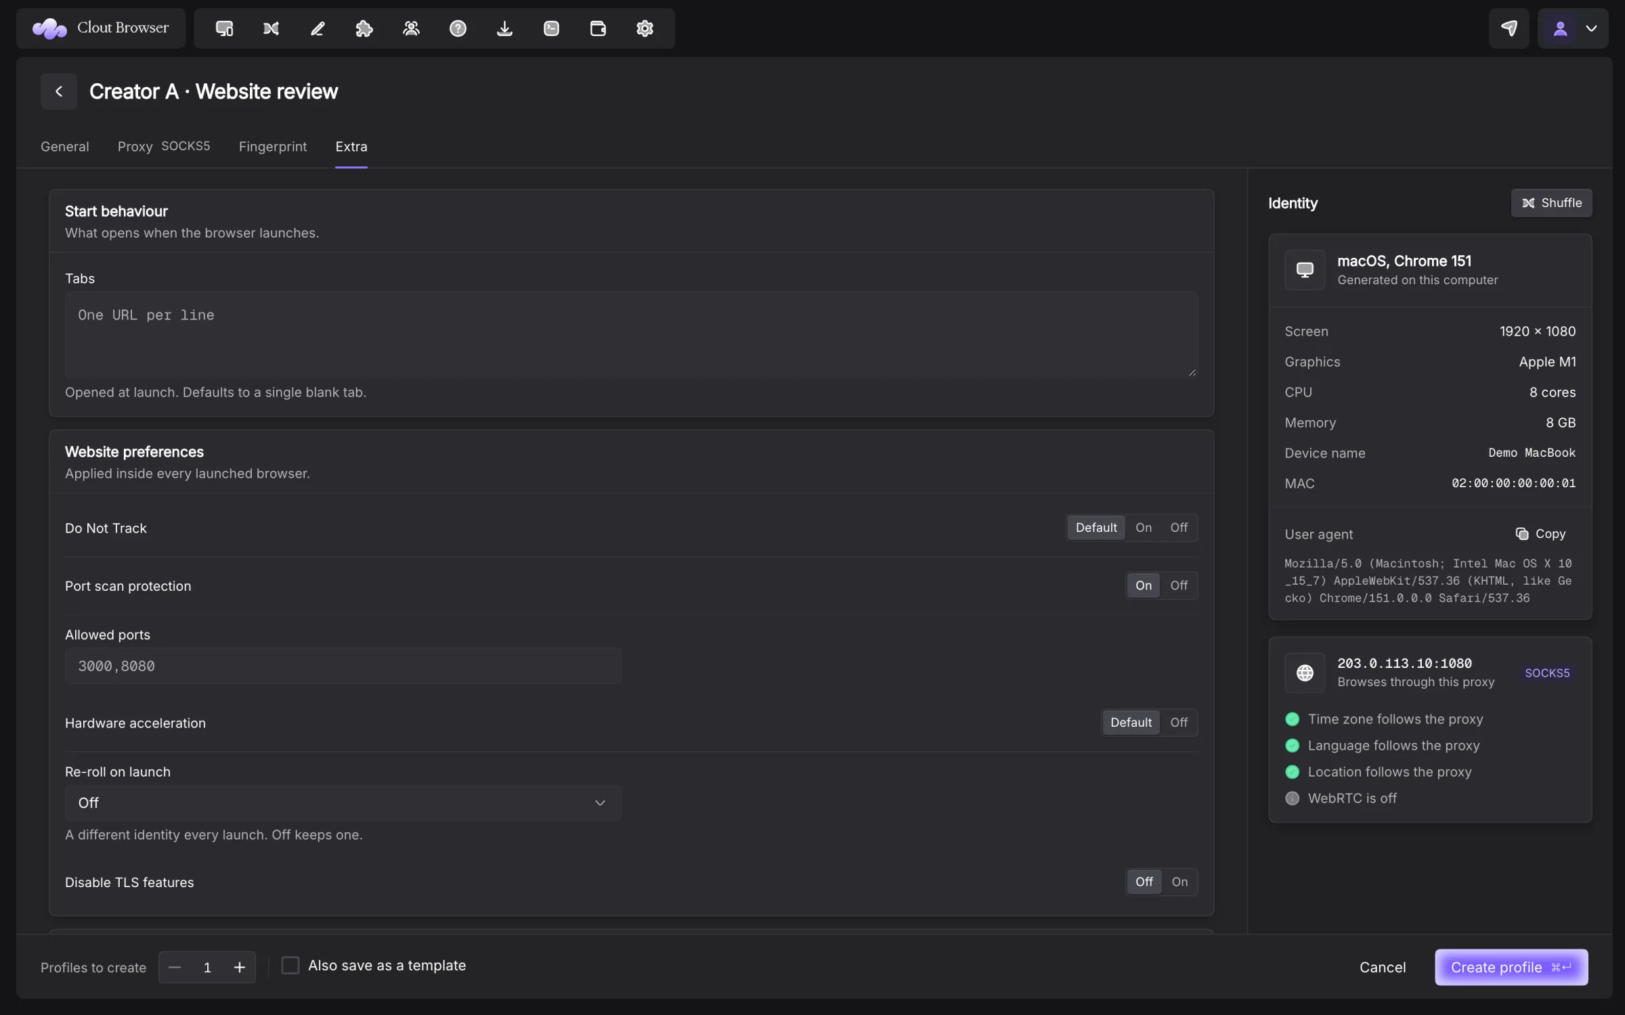Switch to the Proxy SOCKS5 tab

(x=164, y=147)
